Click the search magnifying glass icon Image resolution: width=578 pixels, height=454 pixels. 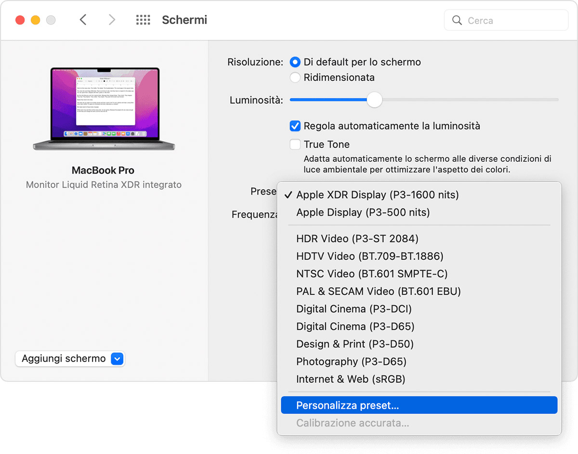coord(457,21)
